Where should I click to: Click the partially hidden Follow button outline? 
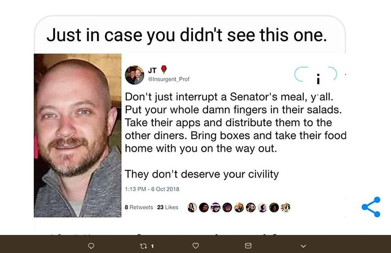(316, 74)
